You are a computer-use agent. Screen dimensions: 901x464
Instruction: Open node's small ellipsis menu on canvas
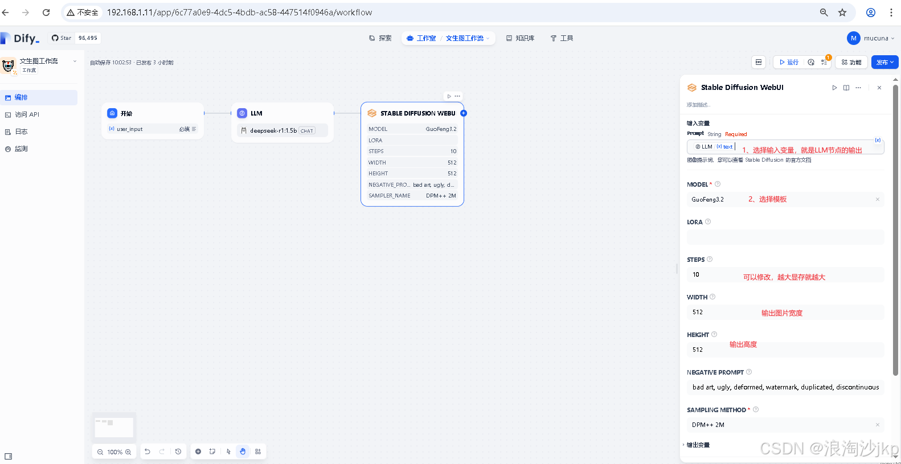(457, 96)
